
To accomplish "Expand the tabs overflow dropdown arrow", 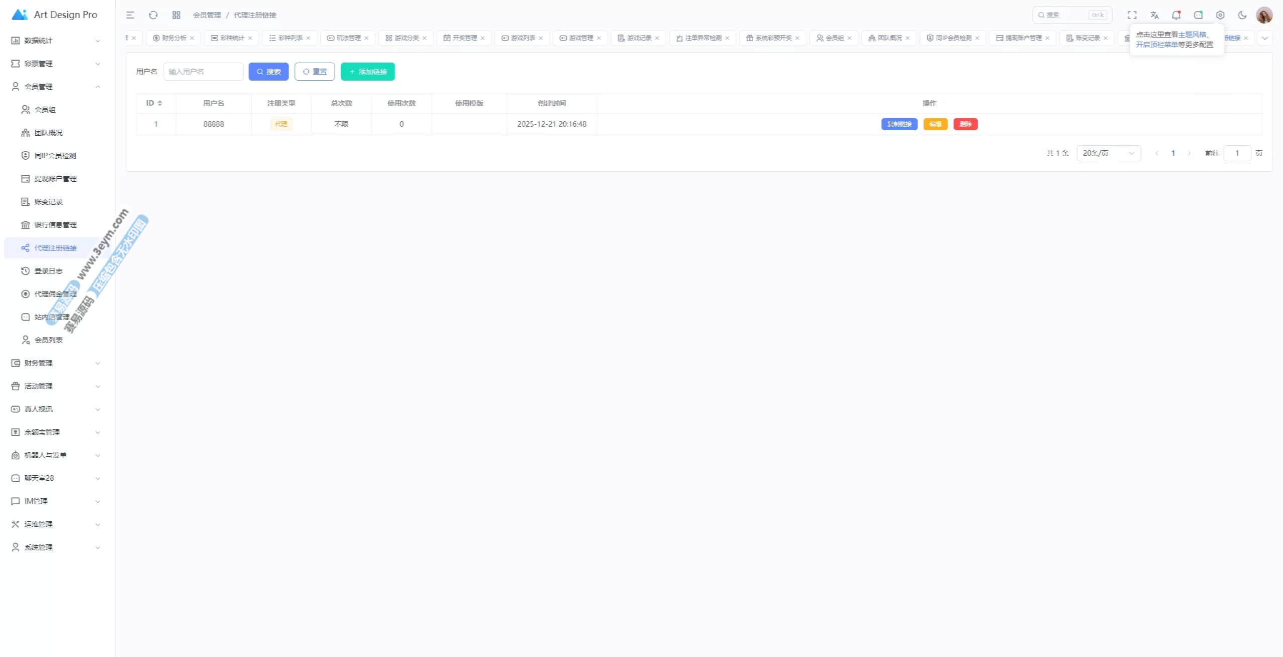I will (1265, 38).
